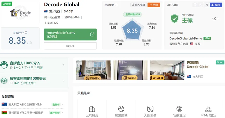
Task: Open 瓦努阿圖 VFSC 零售外匯牌照 row
Action: pyautogui.click(x=32, y=113)
